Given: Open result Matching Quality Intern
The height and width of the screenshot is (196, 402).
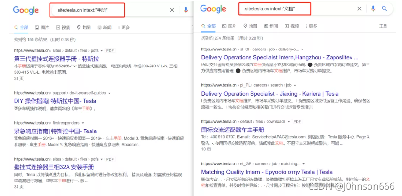Looking at the screenshot, I should [267, 172].
